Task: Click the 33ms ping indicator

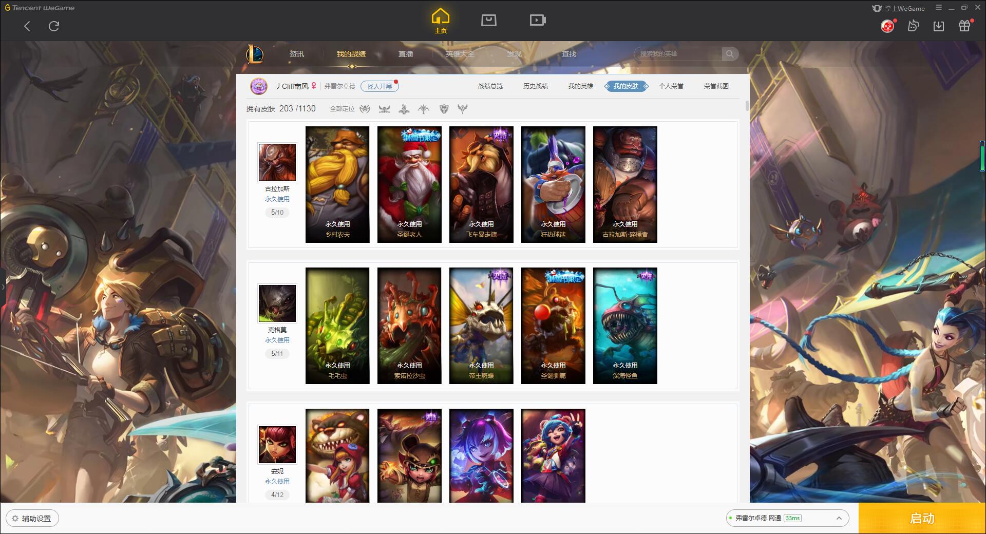Action: click(x=792, y=518)
